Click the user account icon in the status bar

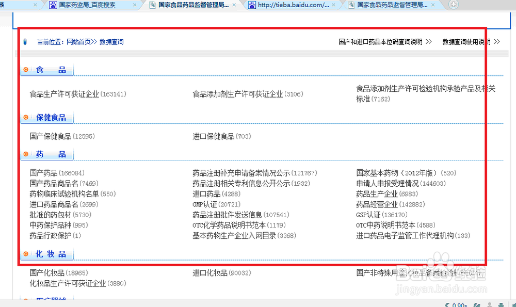point(490,304)
